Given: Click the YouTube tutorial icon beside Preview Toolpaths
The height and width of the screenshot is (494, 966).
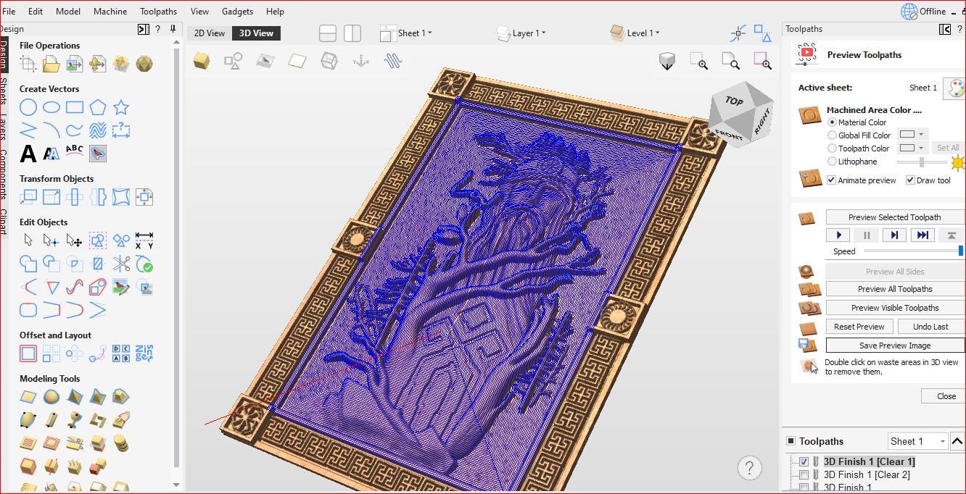Looking at the screenshot, I should pos(806,54).
